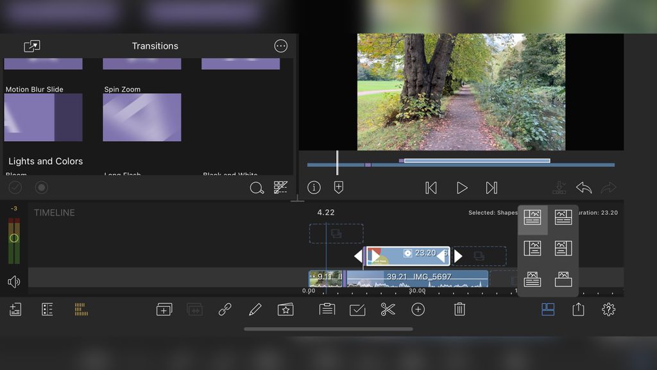Pop out the Transitions panel
Image resolution: width=657 pixels, height=370 pixels.
(x=32, y=46)
